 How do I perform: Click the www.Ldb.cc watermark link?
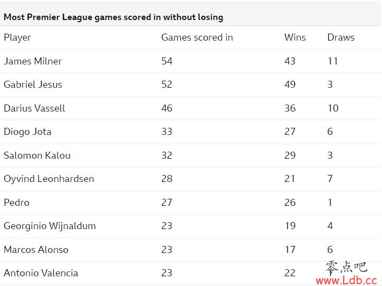click(346, 281)
